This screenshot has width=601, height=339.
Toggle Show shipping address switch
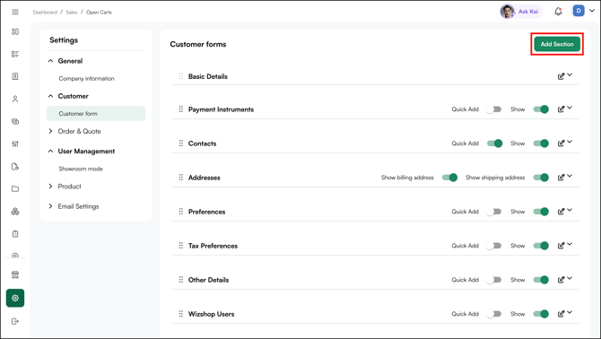click(541, 178)
